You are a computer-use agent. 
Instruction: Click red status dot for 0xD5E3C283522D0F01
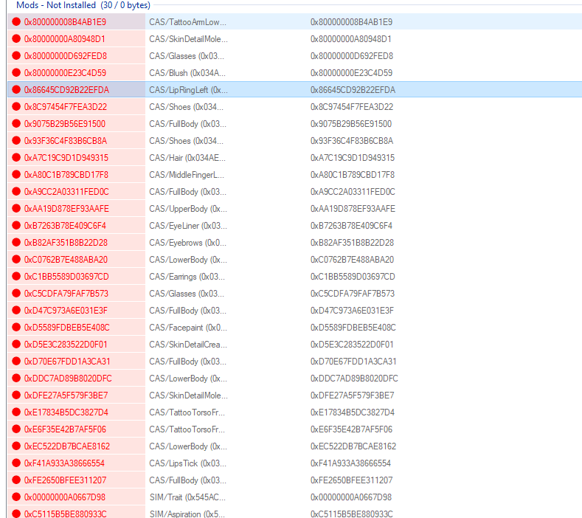16,344
